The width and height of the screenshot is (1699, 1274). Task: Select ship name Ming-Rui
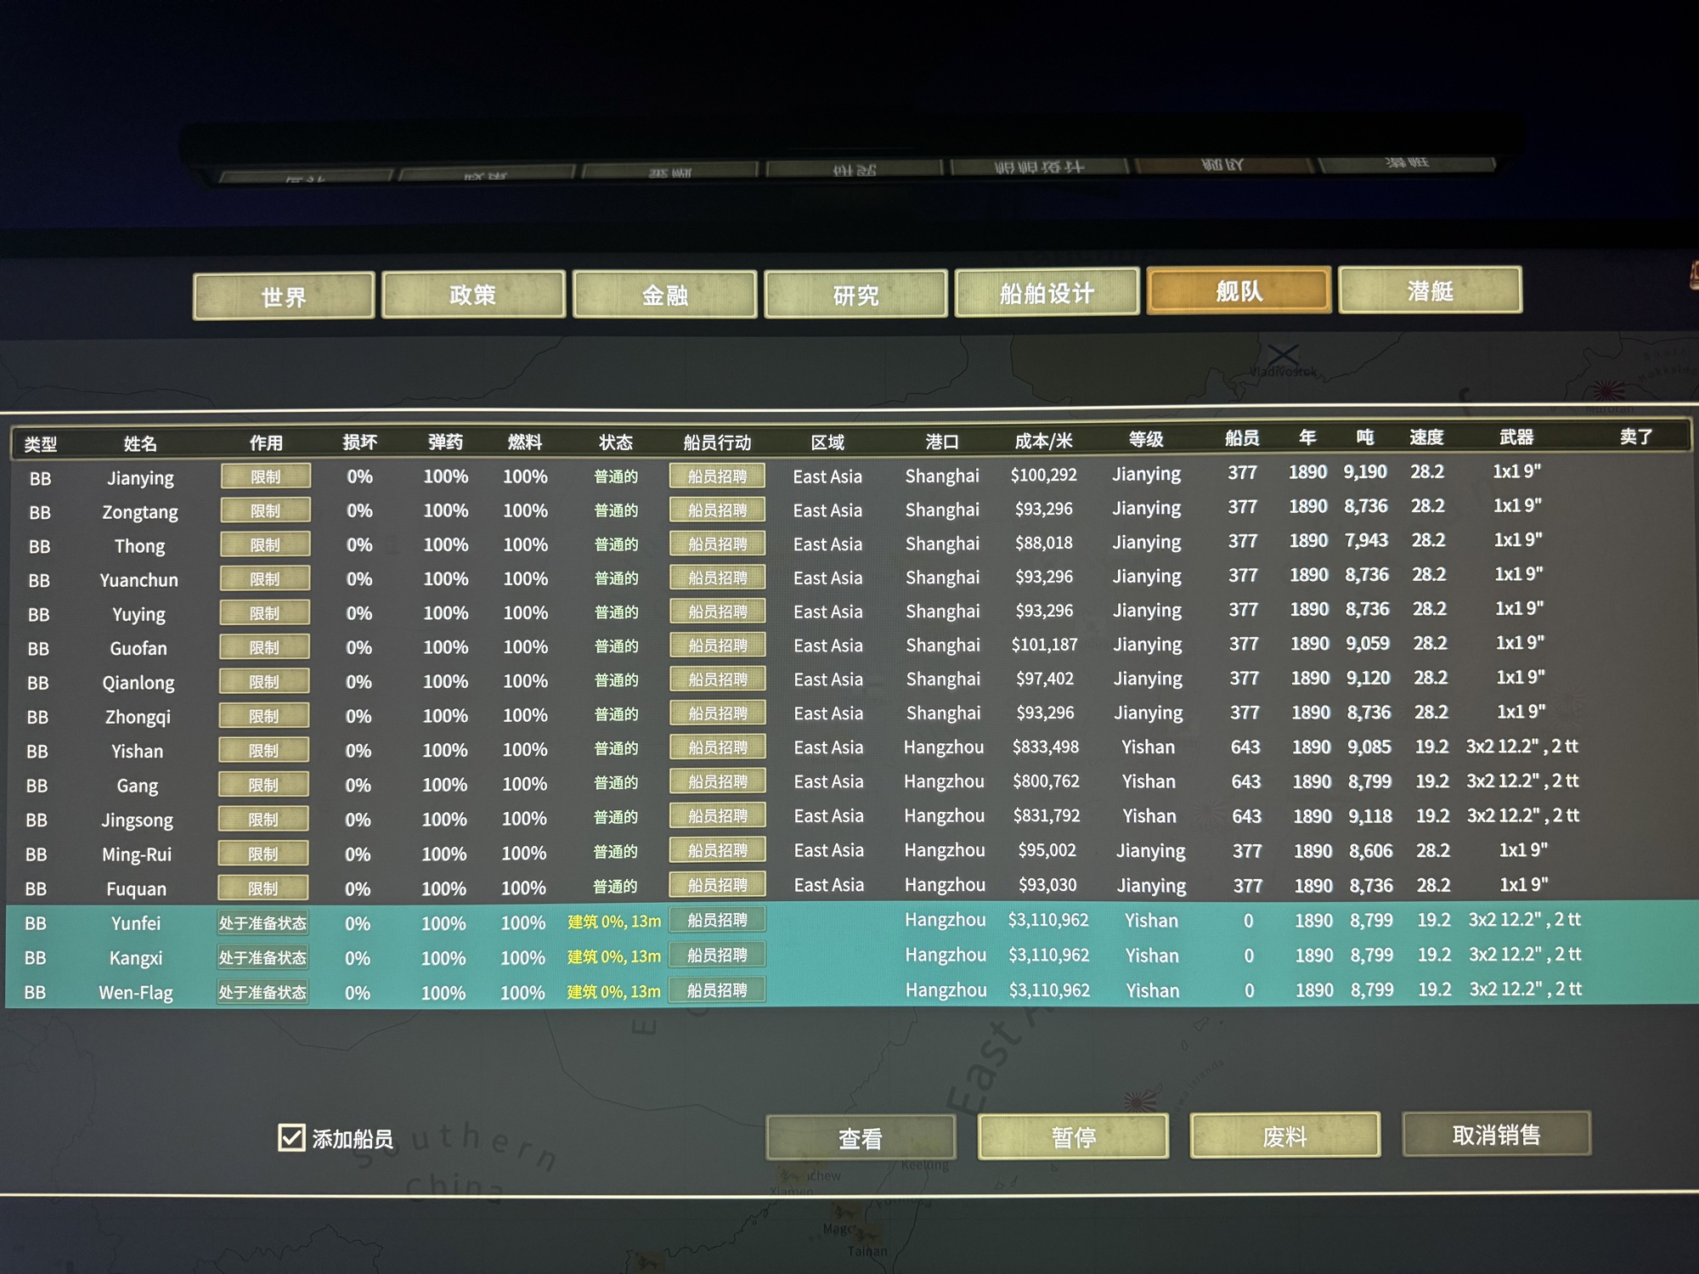click(136, 854)
